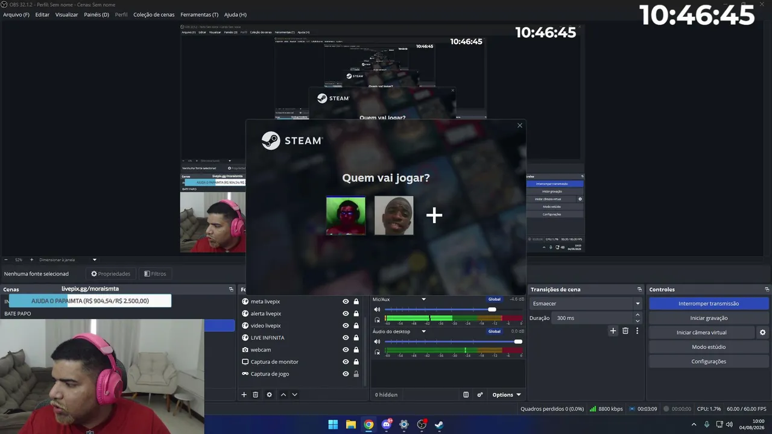Open Configurações in Controles
Screen dimensions: 772x434
pos(709,362)
